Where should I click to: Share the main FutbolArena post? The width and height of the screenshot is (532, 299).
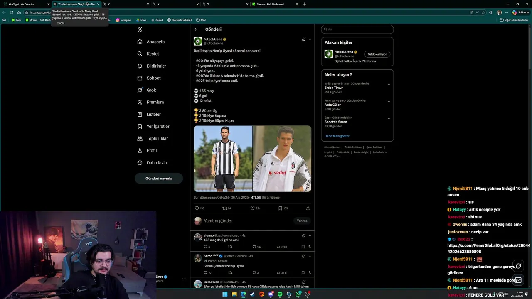[308, 208]
